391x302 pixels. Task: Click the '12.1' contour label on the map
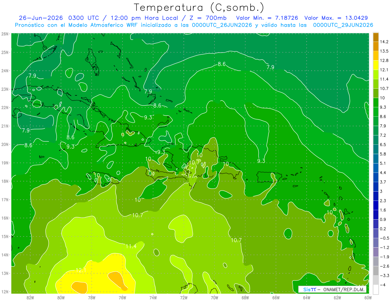[81, 270]
